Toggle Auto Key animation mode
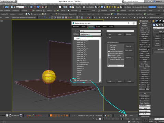The width and height of the screenshot is (164, 123). coord(151,119)
